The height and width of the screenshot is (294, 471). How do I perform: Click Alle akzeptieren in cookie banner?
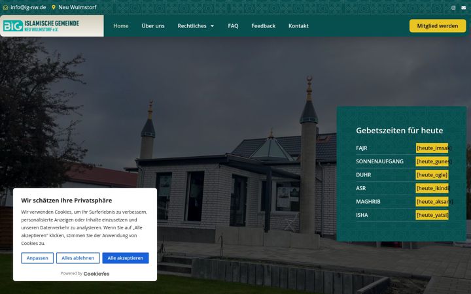(x=125, y=258)
